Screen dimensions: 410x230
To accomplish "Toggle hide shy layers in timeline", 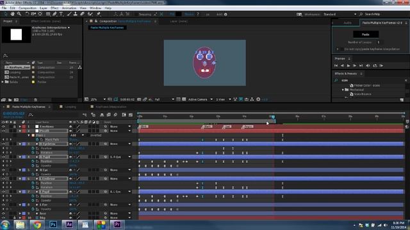I will click(102, 115).
